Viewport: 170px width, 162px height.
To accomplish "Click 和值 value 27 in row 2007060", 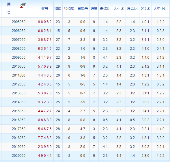I will [x=58, y=40].
